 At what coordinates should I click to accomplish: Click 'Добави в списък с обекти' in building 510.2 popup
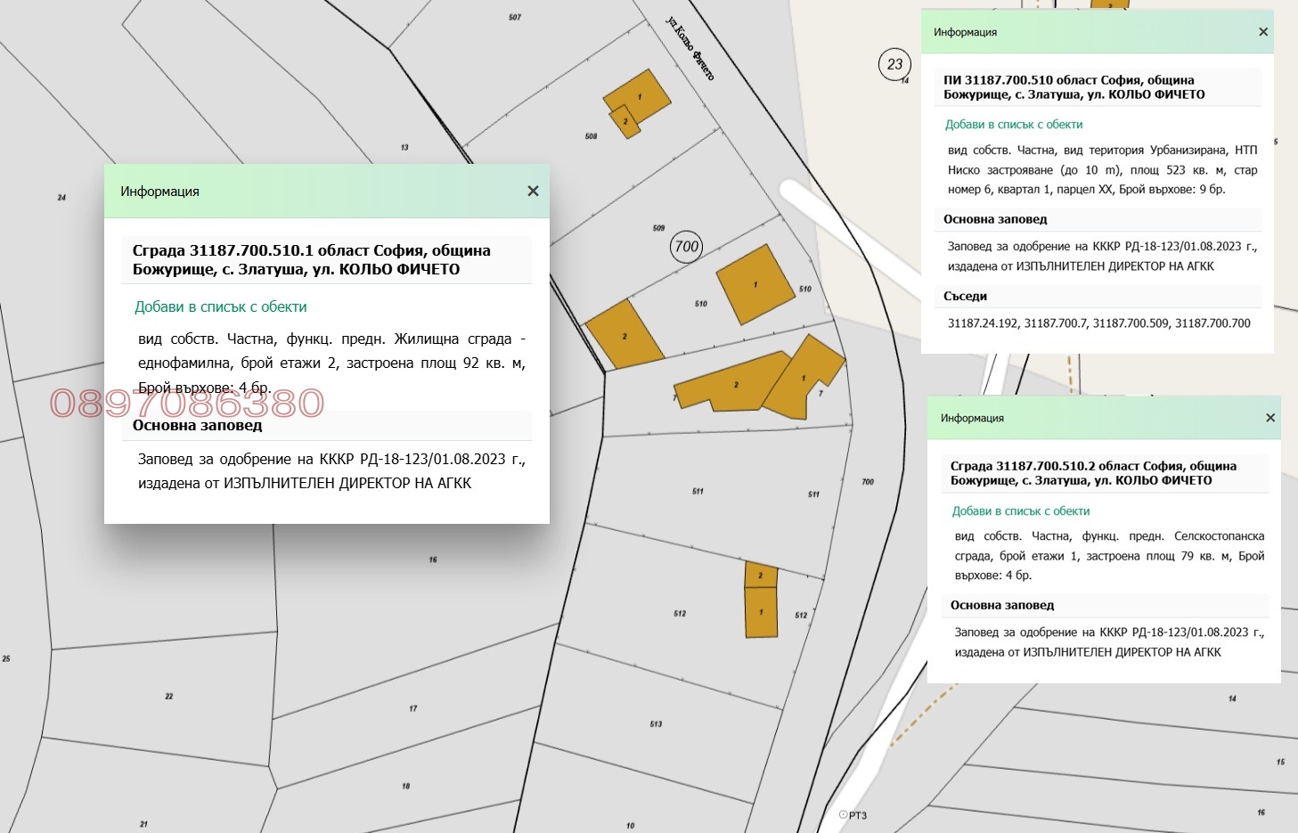1021,511
